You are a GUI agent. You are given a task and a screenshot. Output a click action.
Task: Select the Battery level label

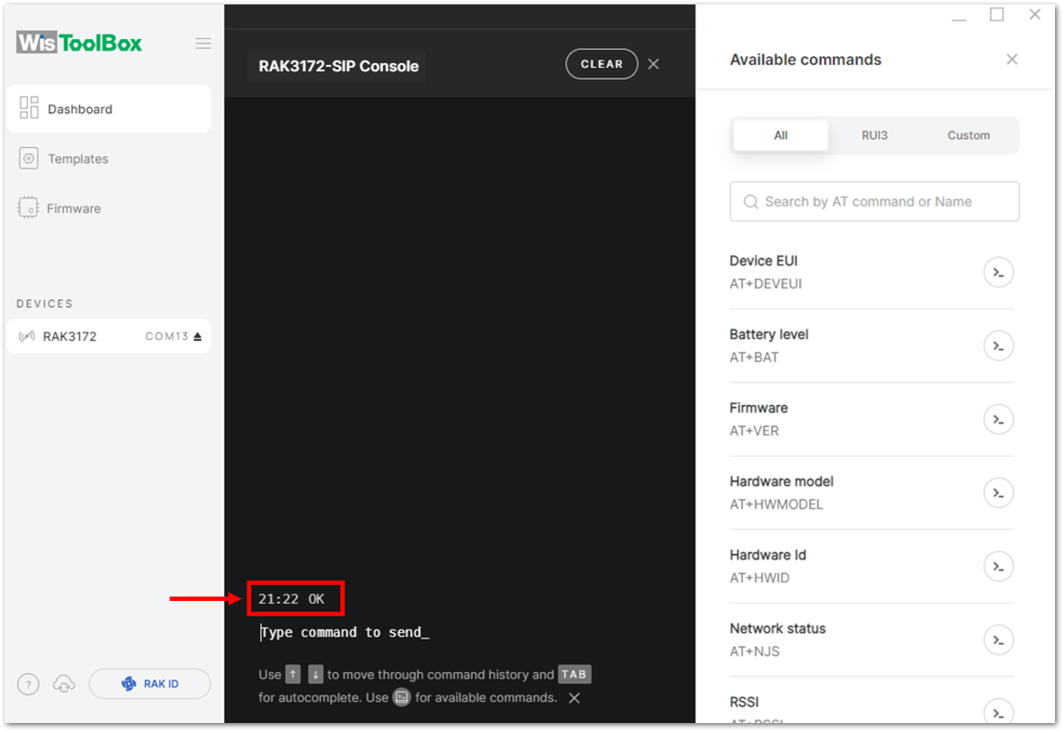769,334
